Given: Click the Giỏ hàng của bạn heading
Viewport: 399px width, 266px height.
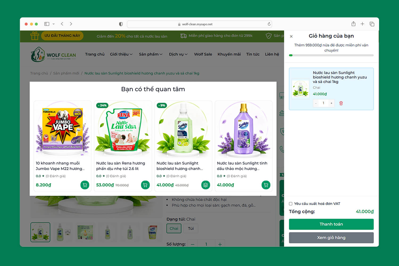Looking at the screenshot, I should [x=331, y=36].
